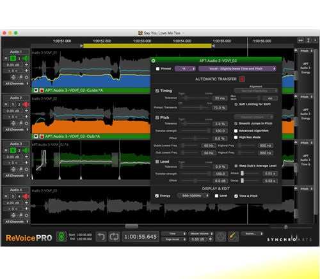Toggle the Time & Pitch display checkbox

236,196
